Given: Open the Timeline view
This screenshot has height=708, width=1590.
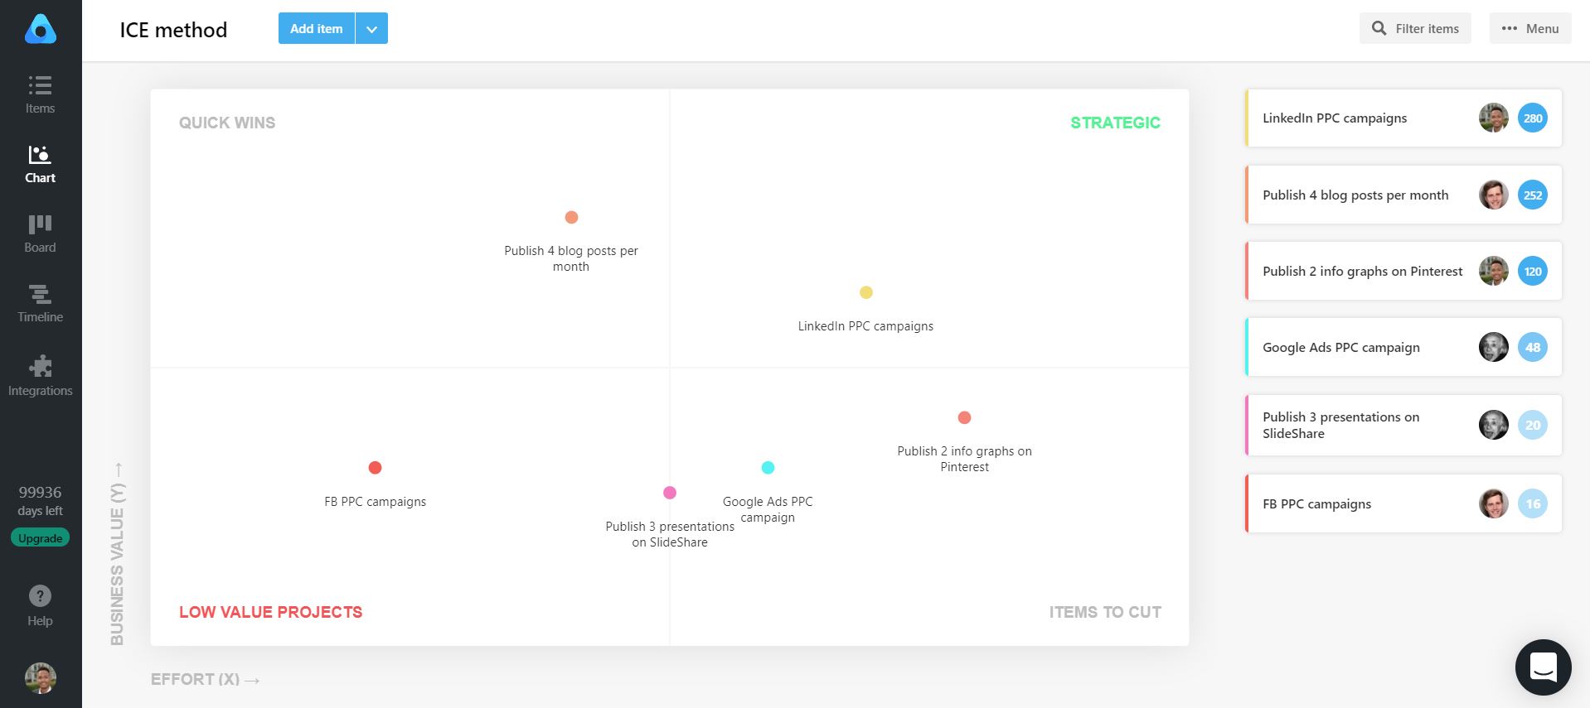Looking at the screenshot, I should [39, 303].
